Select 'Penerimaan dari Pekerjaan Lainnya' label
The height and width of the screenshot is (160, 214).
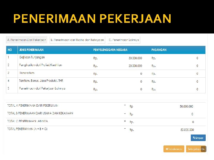[42, 88]
